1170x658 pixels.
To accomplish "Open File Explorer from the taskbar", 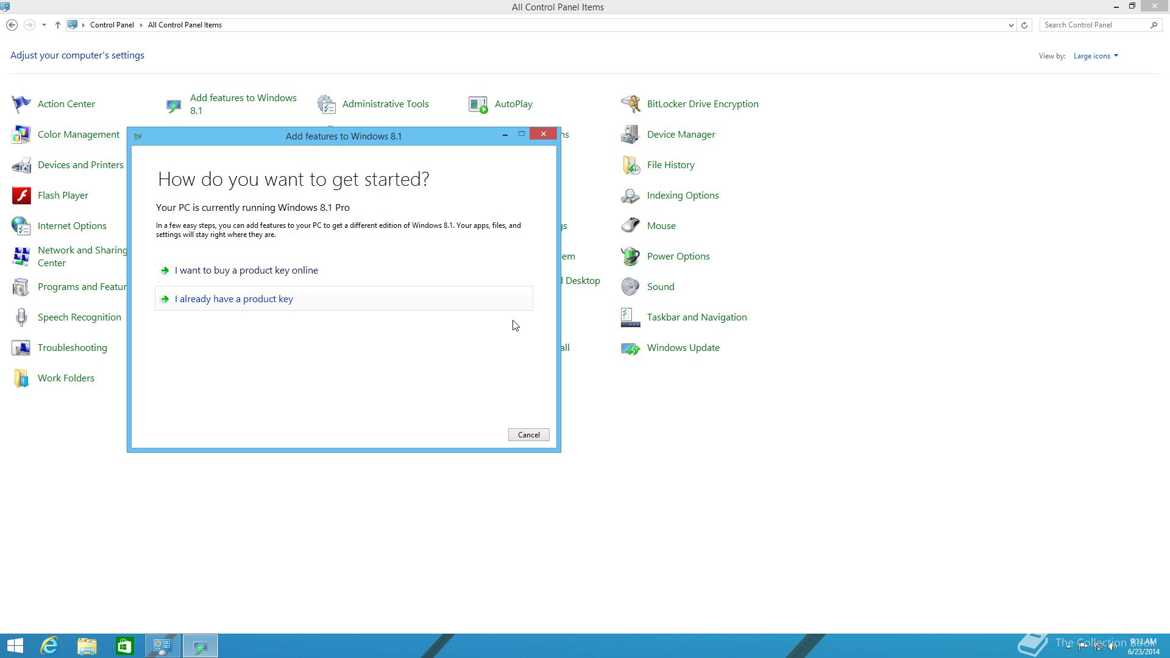I will click(x=87, y=646).
